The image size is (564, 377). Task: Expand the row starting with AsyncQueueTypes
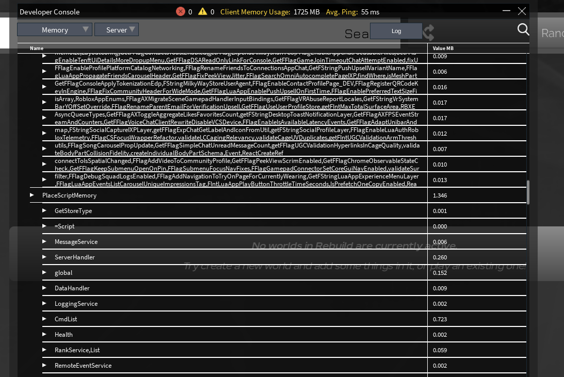click(x=44, y=118)
